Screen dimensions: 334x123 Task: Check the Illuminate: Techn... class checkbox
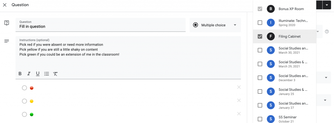pyautogui.click(x=260, y=22)
